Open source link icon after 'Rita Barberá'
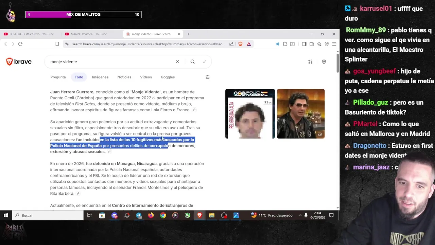The image size is (435, 245). click(x=78, y=194)
